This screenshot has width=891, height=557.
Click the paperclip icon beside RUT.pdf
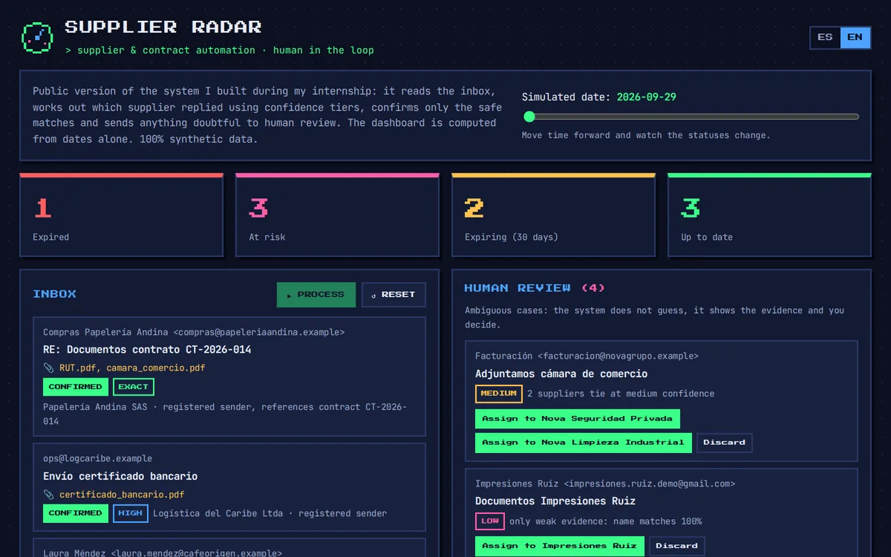(x=49, y=368)
